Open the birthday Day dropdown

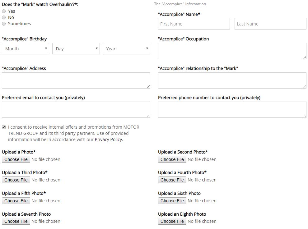point(76,49)
